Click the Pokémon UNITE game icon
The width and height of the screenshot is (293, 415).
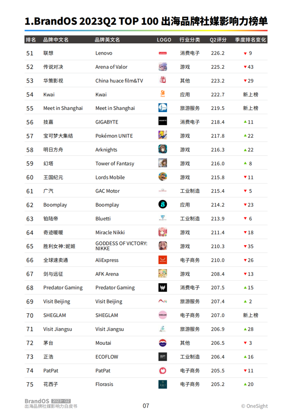[x=163, y=135]
